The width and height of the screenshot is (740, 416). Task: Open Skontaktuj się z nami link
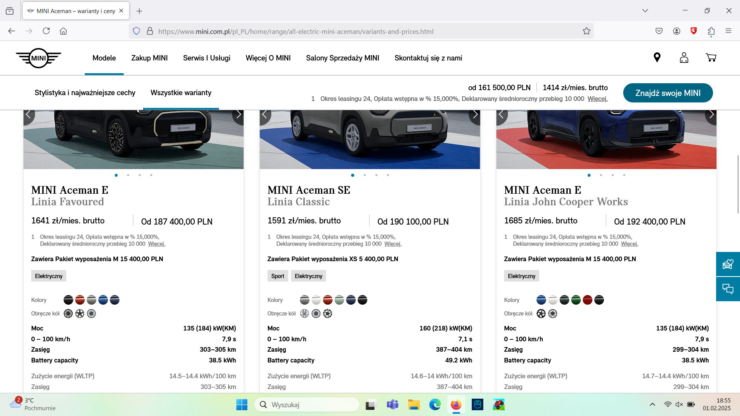pos(428,58)
